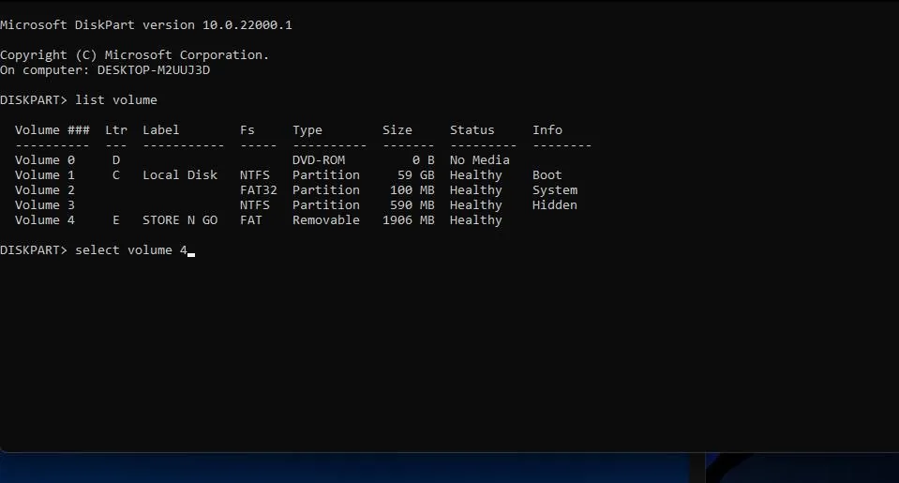Screen dimensions: 899x483
Task: Click the 'Volume 0' row label
Action: (45, 160)
